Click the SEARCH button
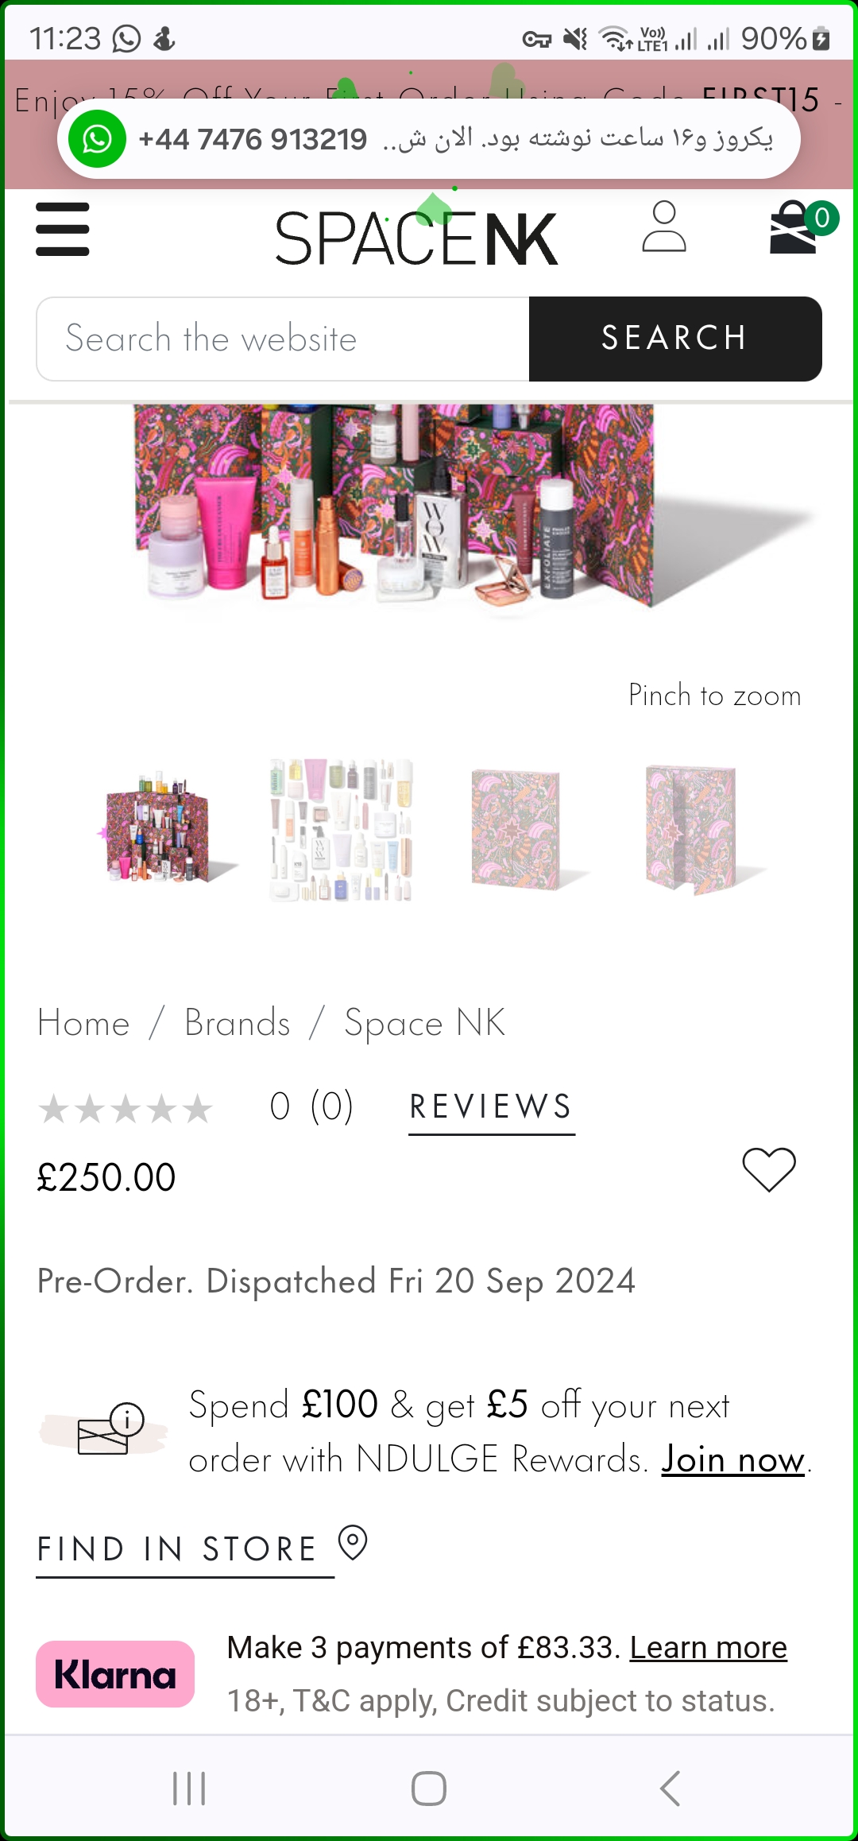Image resolution: width=858 pixels, height=1841 pixels. pos(675,339)
